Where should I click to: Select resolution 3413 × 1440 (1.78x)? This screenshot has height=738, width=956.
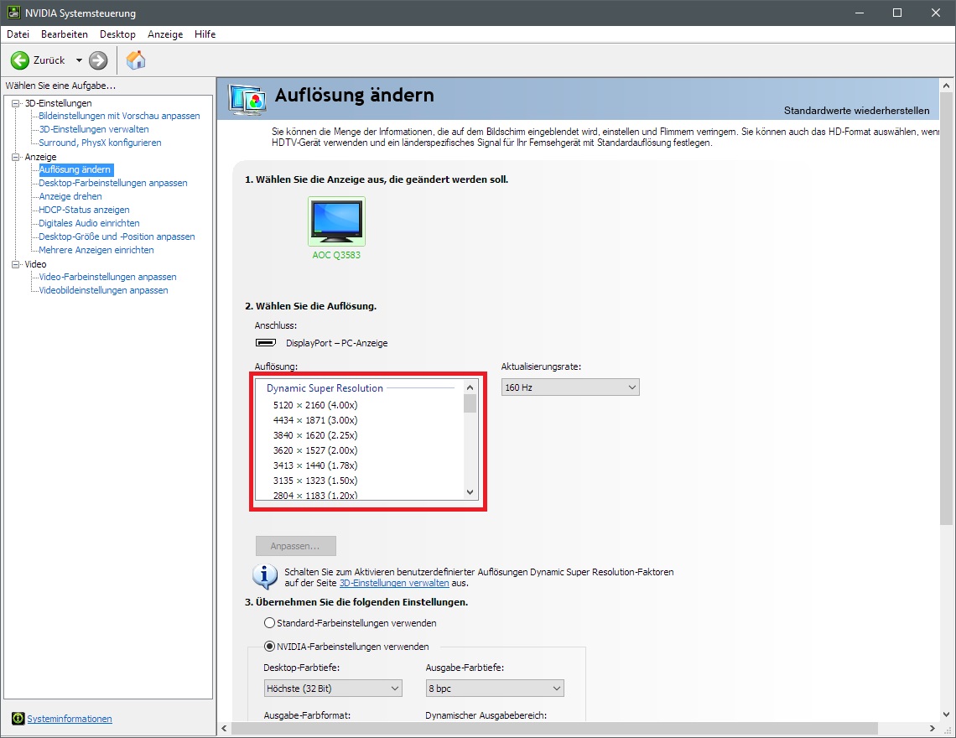click(x=315, y=465)
